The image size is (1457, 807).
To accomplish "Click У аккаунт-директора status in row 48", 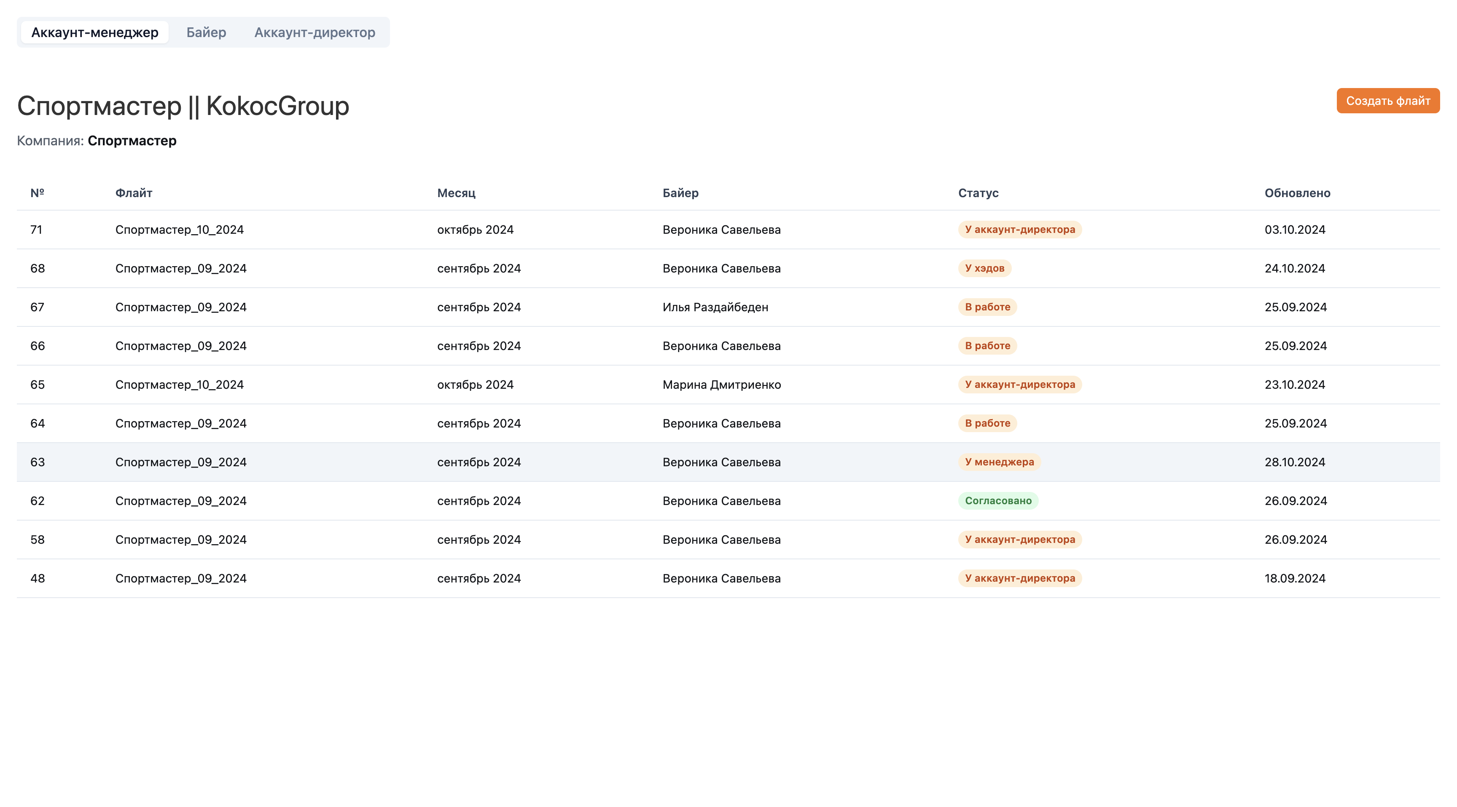I will coord(1020,578).
